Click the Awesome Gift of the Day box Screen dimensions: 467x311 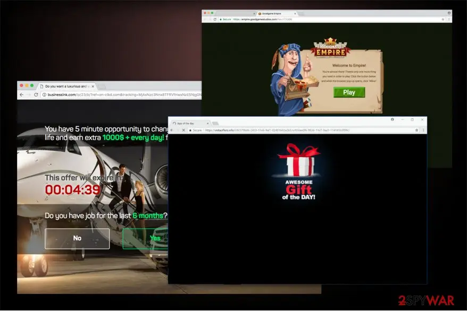click(x=299, y=172)
